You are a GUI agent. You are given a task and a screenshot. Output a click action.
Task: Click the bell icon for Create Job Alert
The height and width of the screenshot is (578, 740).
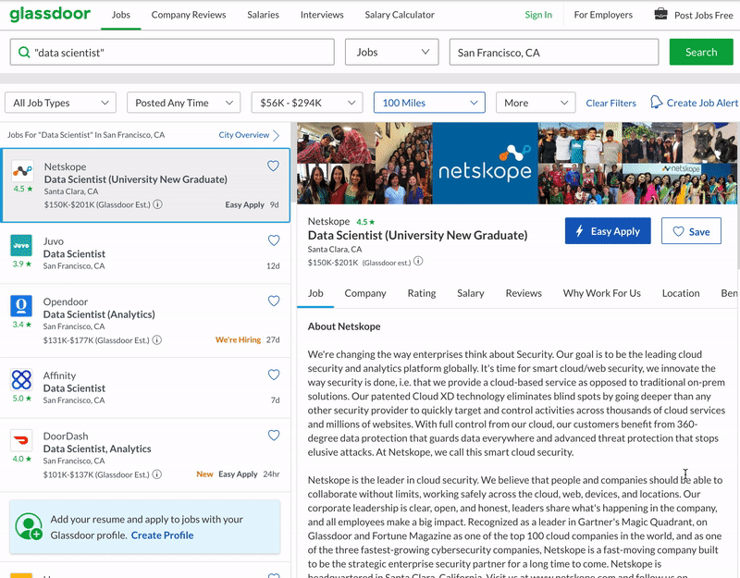tap(656, 102)
